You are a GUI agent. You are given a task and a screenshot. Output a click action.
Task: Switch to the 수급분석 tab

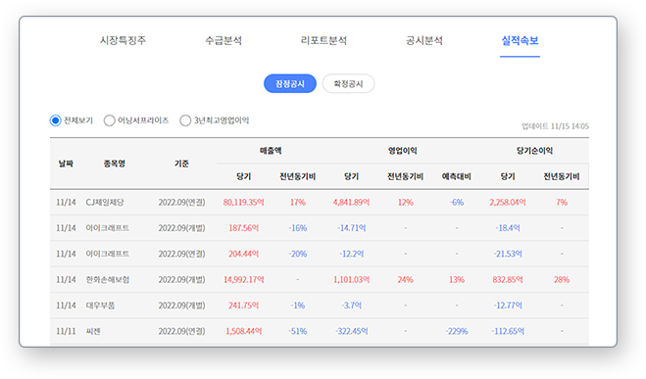[x=224, y=40]
